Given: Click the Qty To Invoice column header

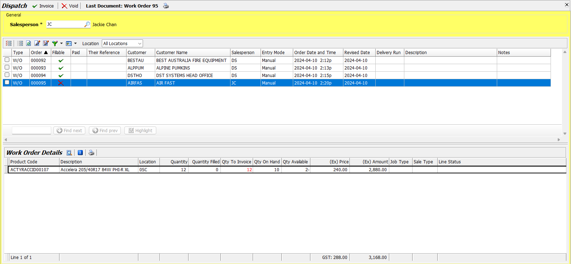Looking at the screenshot, I should (x=237, y=162).
